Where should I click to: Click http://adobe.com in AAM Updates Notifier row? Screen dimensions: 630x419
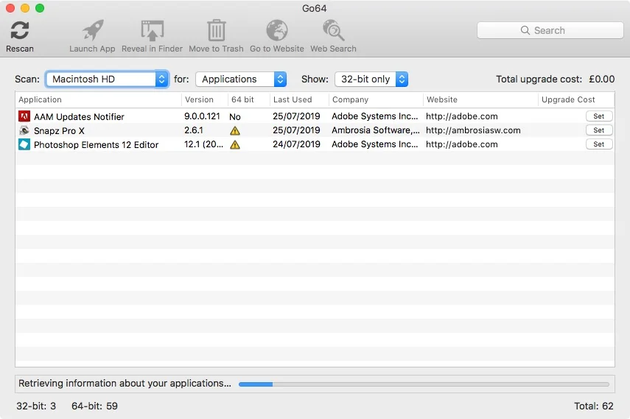coord(462,116)
